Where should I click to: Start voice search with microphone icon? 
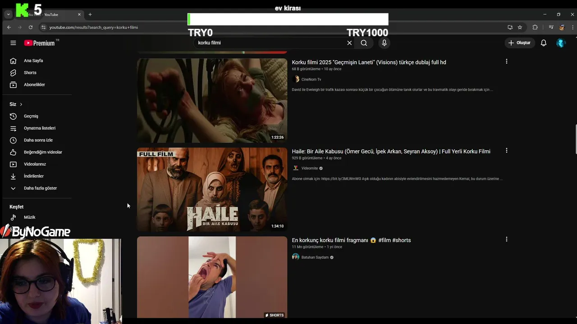pos(384,43)
